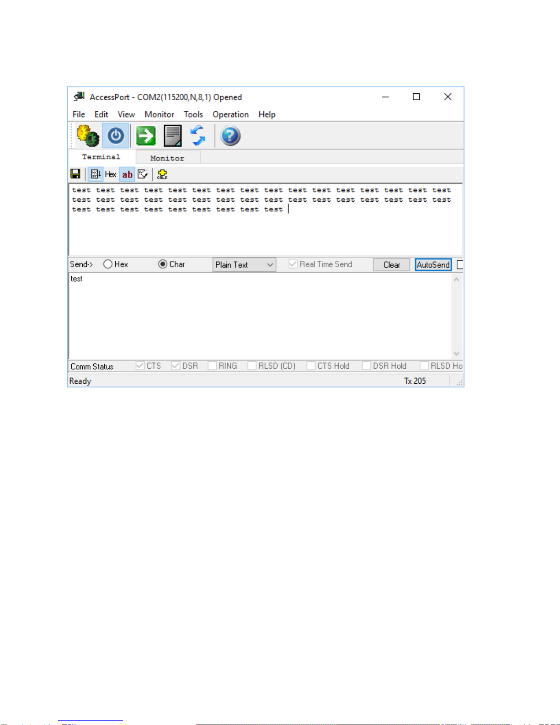Toggle the CRLF icon in terminal toolbar

[x=162, y=174]
